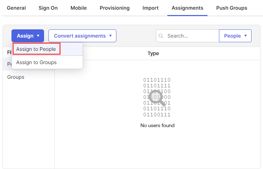The image size is (263, 169).
Task: Click the binary no-results magnifier graphic
Action: (x=157, y=97)
